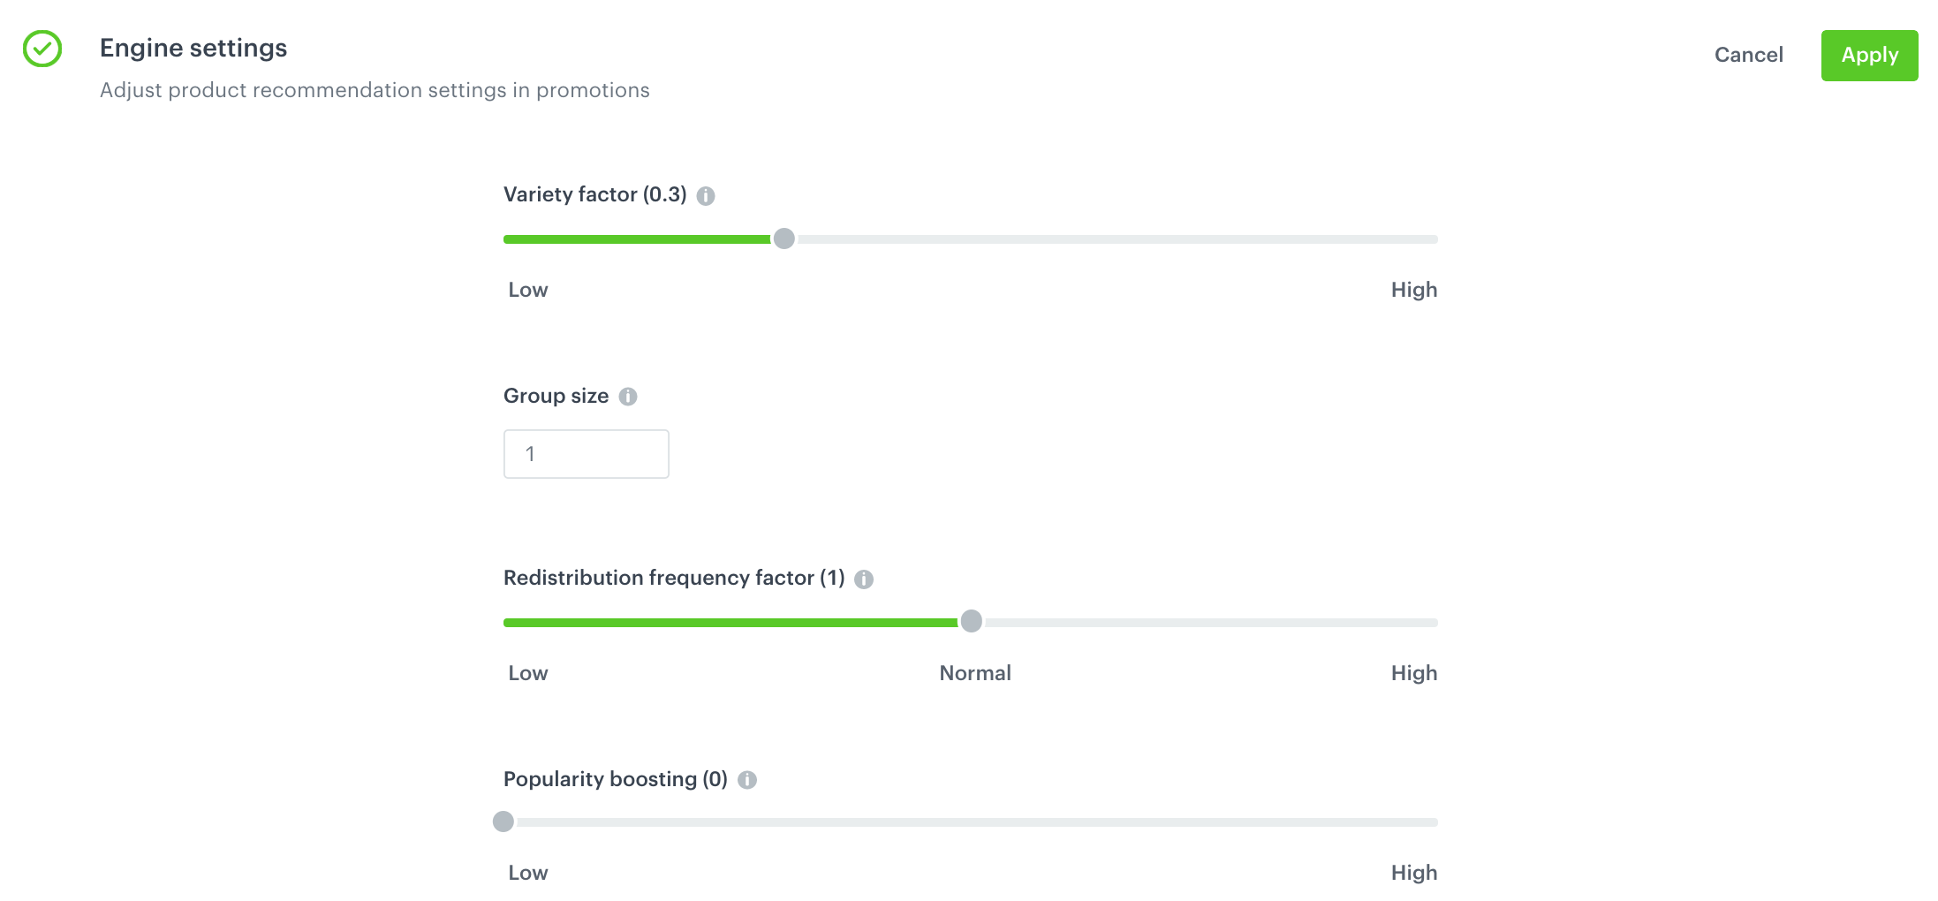The width and height of the screenshot is (1938, 901).
Task: Click the Popularity boosting info icon
Action: point(747,781)
